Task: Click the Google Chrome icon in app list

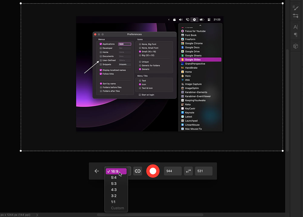Action: pyautogui.click(x=182, y=43)
